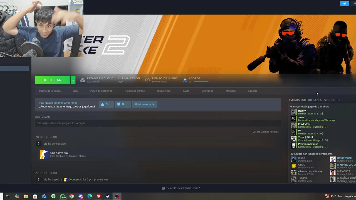Viewport: 356px width, 200px height.
Task: Choose Quizás más tarde
Action: (x=145, y=104)
